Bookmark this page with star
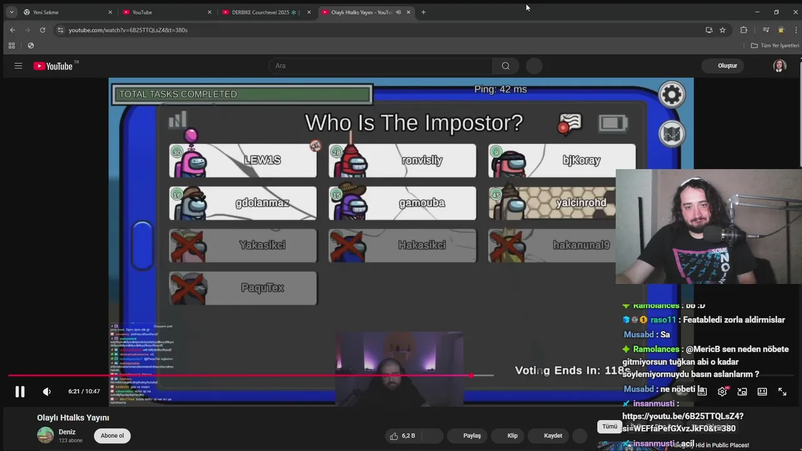 [x=722, y=30]
